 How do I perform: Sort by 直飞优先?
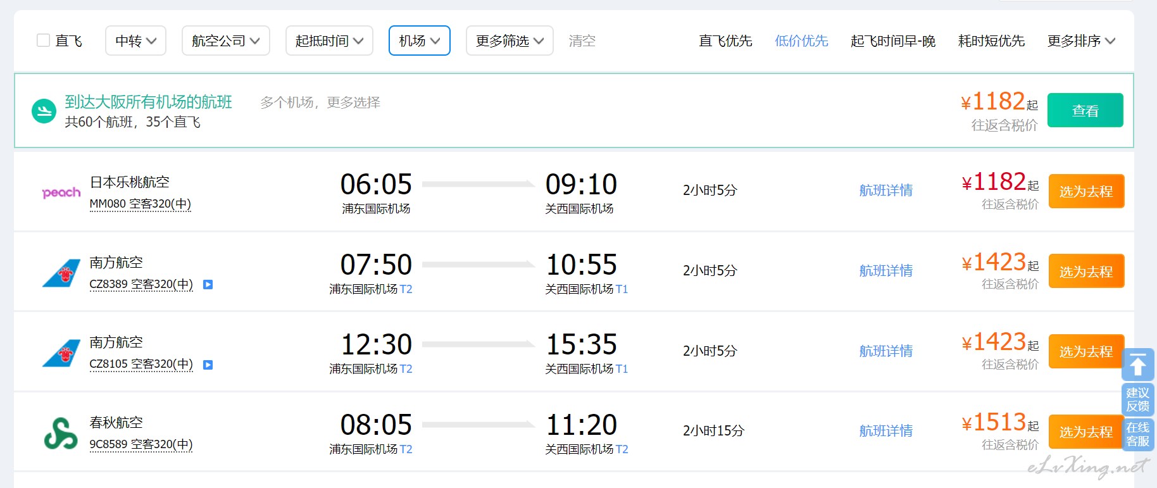point(725,41)
